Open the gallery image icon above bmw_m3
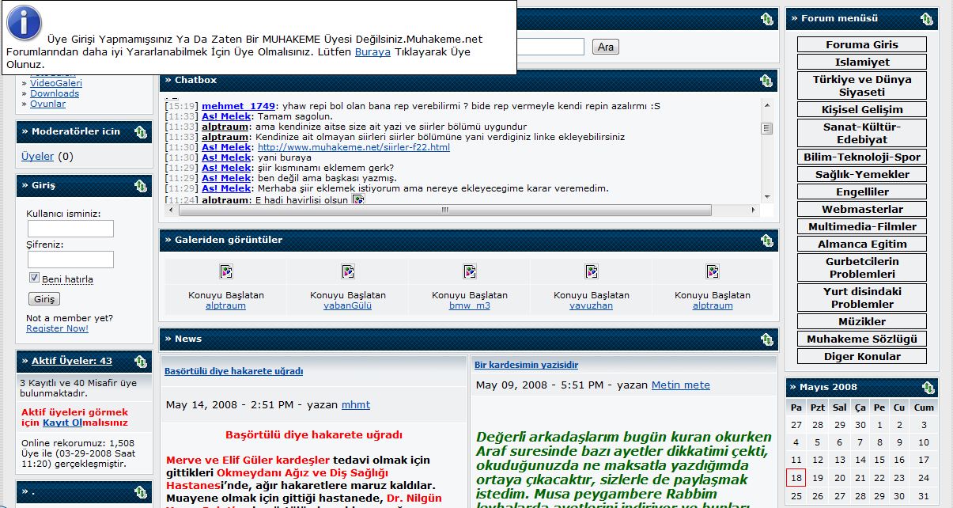The image size is (953, 508). click(x=470, y=272)
